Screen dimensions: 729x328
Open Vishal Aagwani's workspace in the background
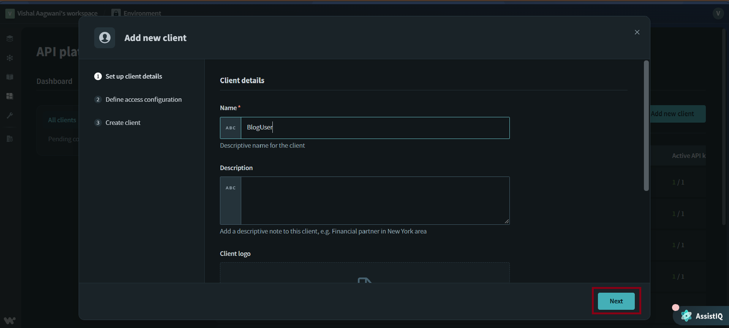coord(57,13)
